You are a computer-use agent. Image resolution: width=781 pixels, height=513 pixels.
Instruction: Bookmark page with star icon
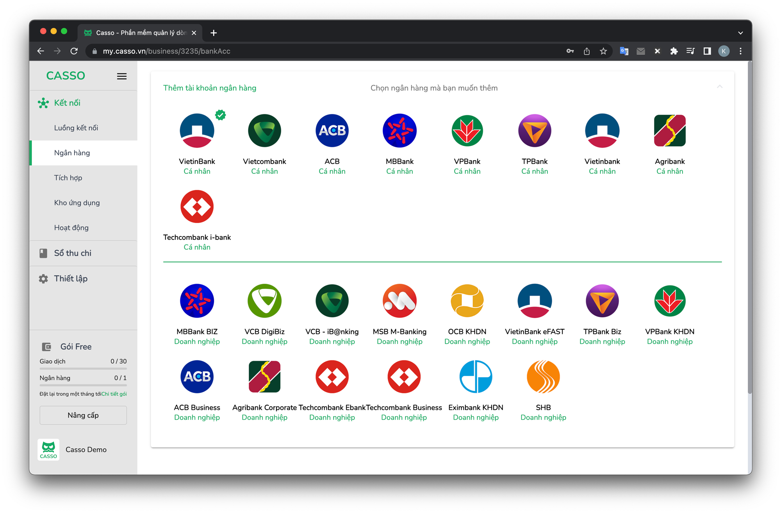coord(603,51)
